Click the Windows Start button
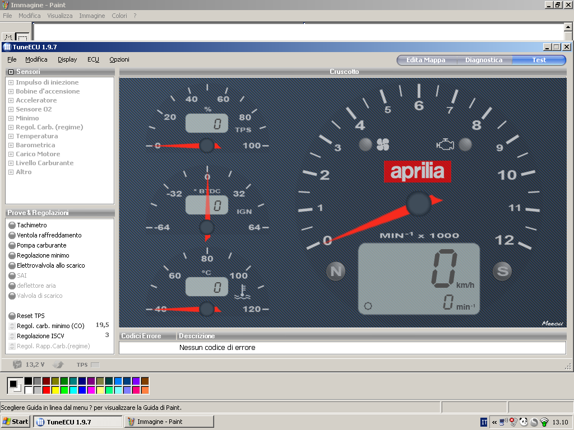Viewport: 574px width, 430px height. pyautogui.click(x=16, y=422)
